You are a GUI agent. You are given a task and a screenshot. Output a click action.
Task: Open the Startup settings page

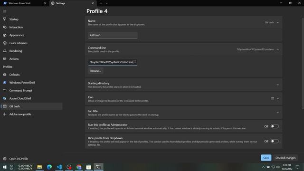pos(31,19)
